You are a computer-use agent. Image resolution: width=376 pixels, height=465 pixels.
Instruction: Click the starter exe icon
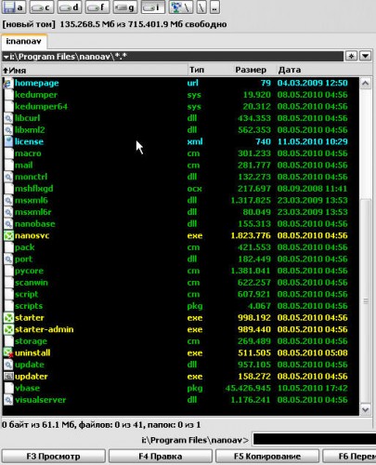pyautogui.click(x=8, y=318)
